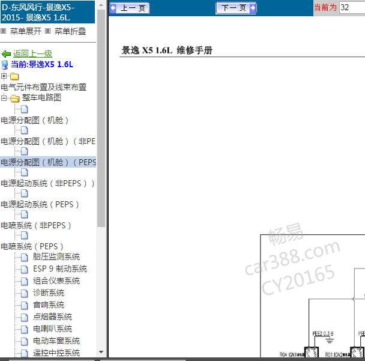The image size is (365, 361).
Task: Click document icon next to 遥控中控系统
Action: click(x=25, y=354)
